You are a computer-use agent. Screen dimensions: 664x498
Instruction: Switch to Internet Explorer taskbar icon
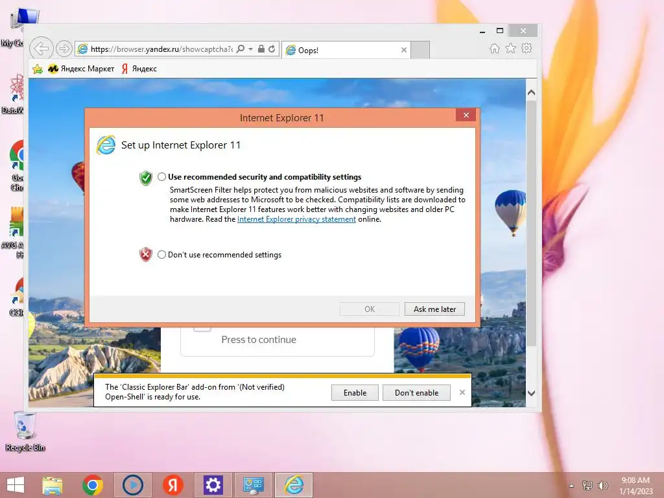294,485
